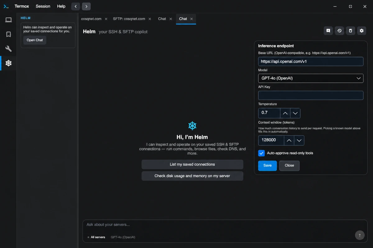Click List my saved connections suggestion

(x=192, y=164)
